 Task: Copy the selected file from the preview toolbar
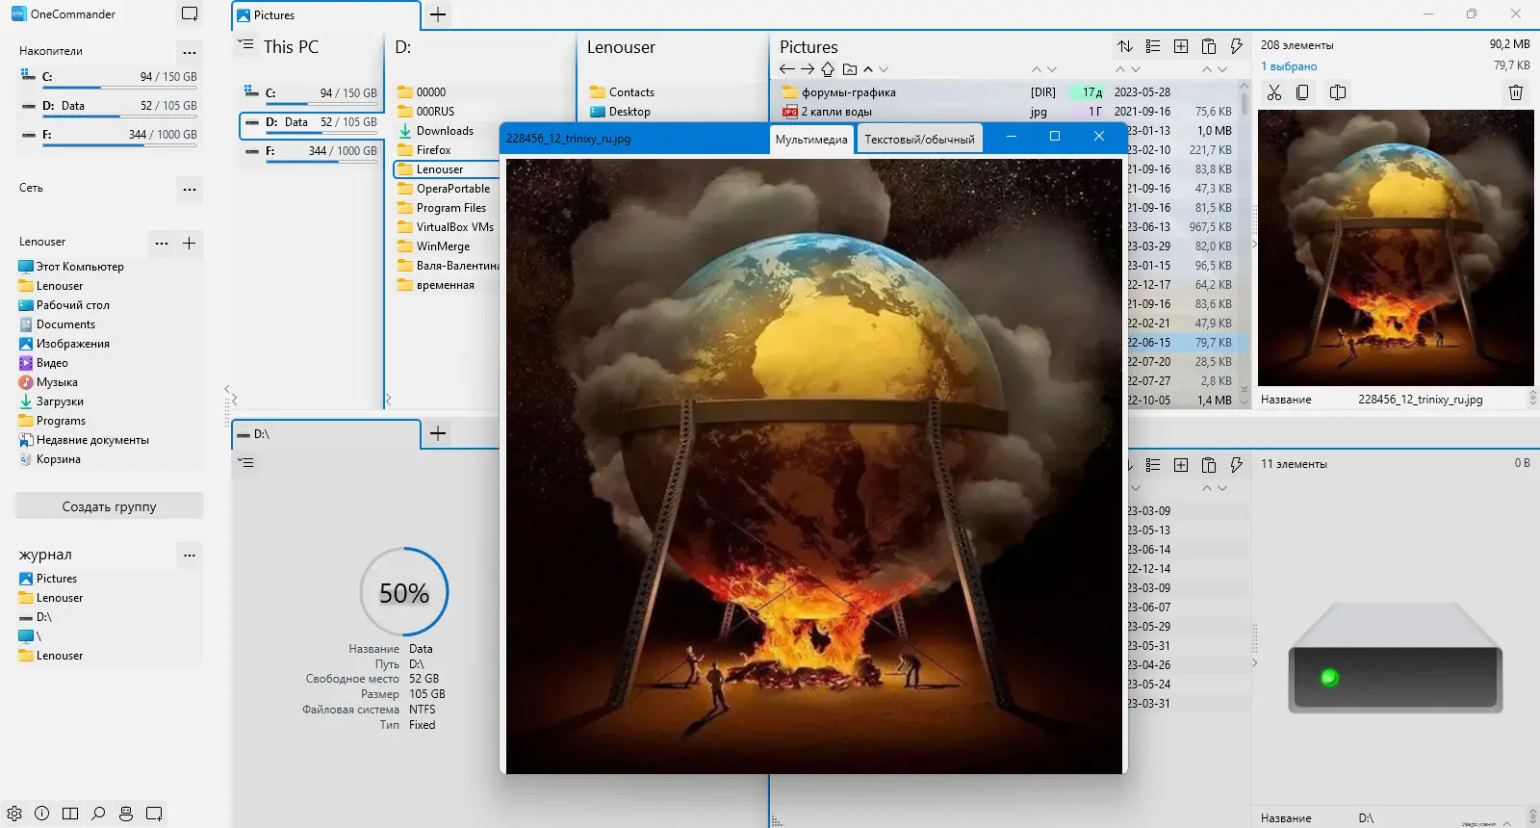(1302, 92)
